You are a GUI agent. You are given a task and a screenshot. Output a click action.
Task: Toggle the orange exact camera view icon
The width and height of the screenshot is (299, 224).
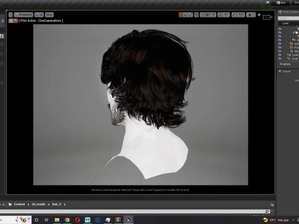[16, 21]
